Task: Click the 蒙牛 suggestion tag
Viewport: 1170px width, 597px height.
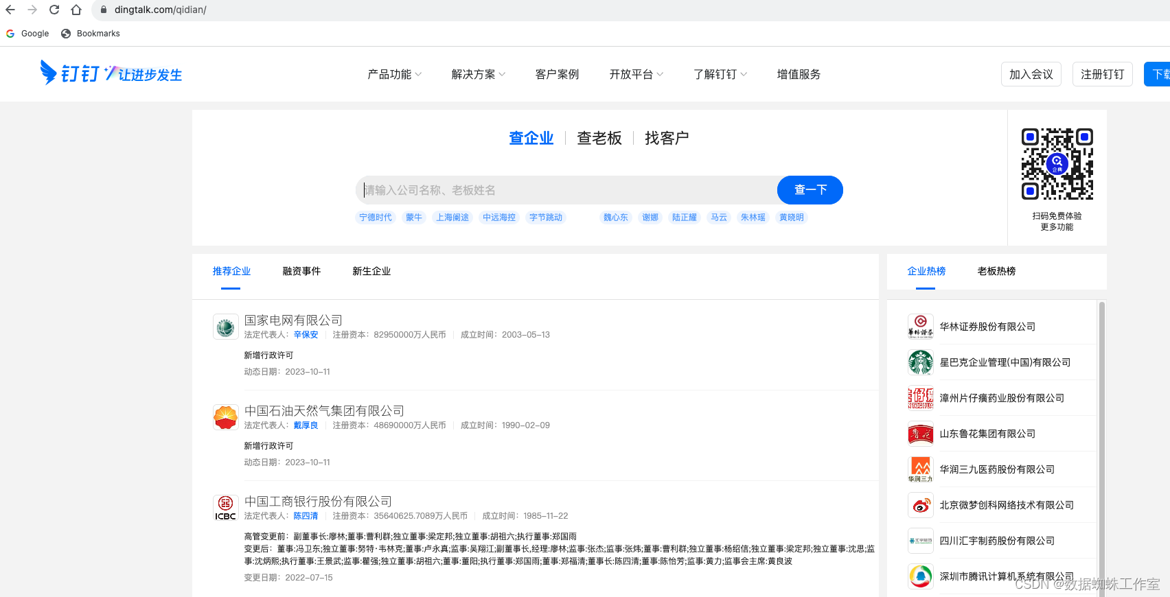Action: click(414, 218)
